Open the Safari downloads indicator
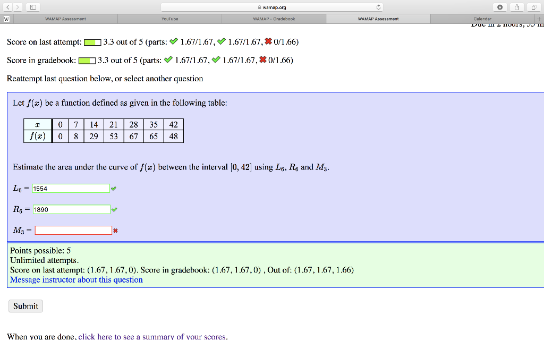The width and height of the screenshot is (544, 340). [500, 7]
